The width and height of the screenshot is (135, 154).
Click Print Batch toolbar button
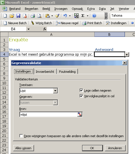(92, 23)
